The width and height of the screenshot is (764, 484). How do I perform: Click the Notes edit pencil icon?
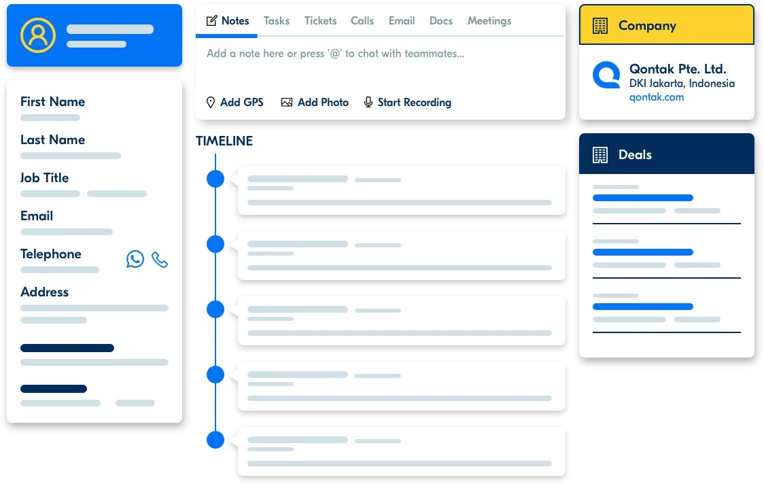(x=211, y=20)
